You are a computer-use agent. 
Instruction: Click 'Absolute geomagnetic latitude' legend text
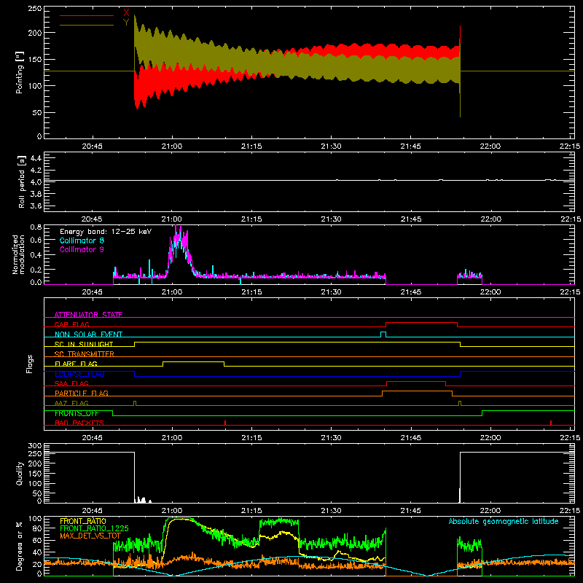pyautogui.click(x=504, y=521)
